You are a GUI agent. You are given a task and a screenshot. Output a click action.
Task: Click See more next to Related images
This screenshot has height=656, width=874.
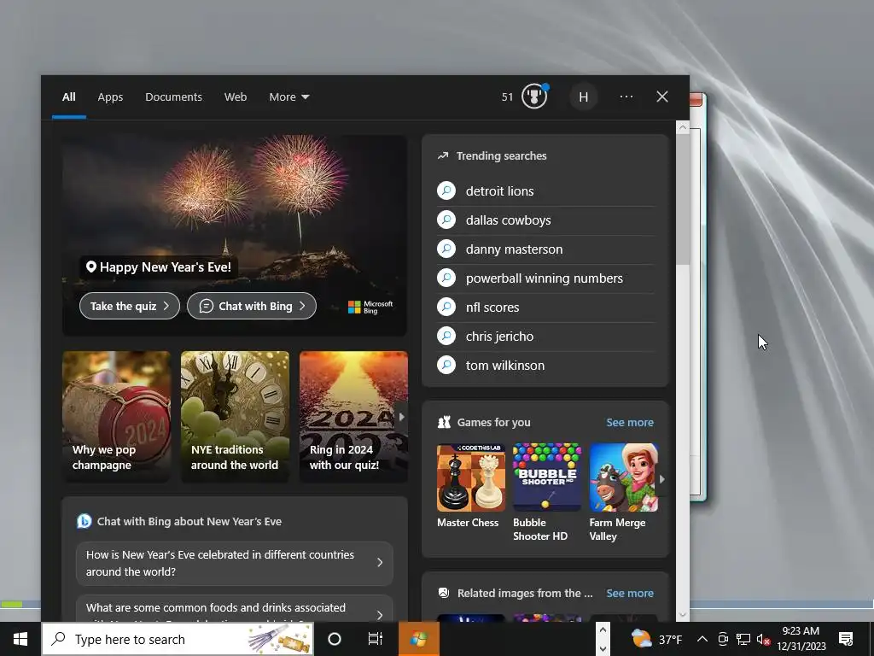pyautogui.click(x=630, y=593)
